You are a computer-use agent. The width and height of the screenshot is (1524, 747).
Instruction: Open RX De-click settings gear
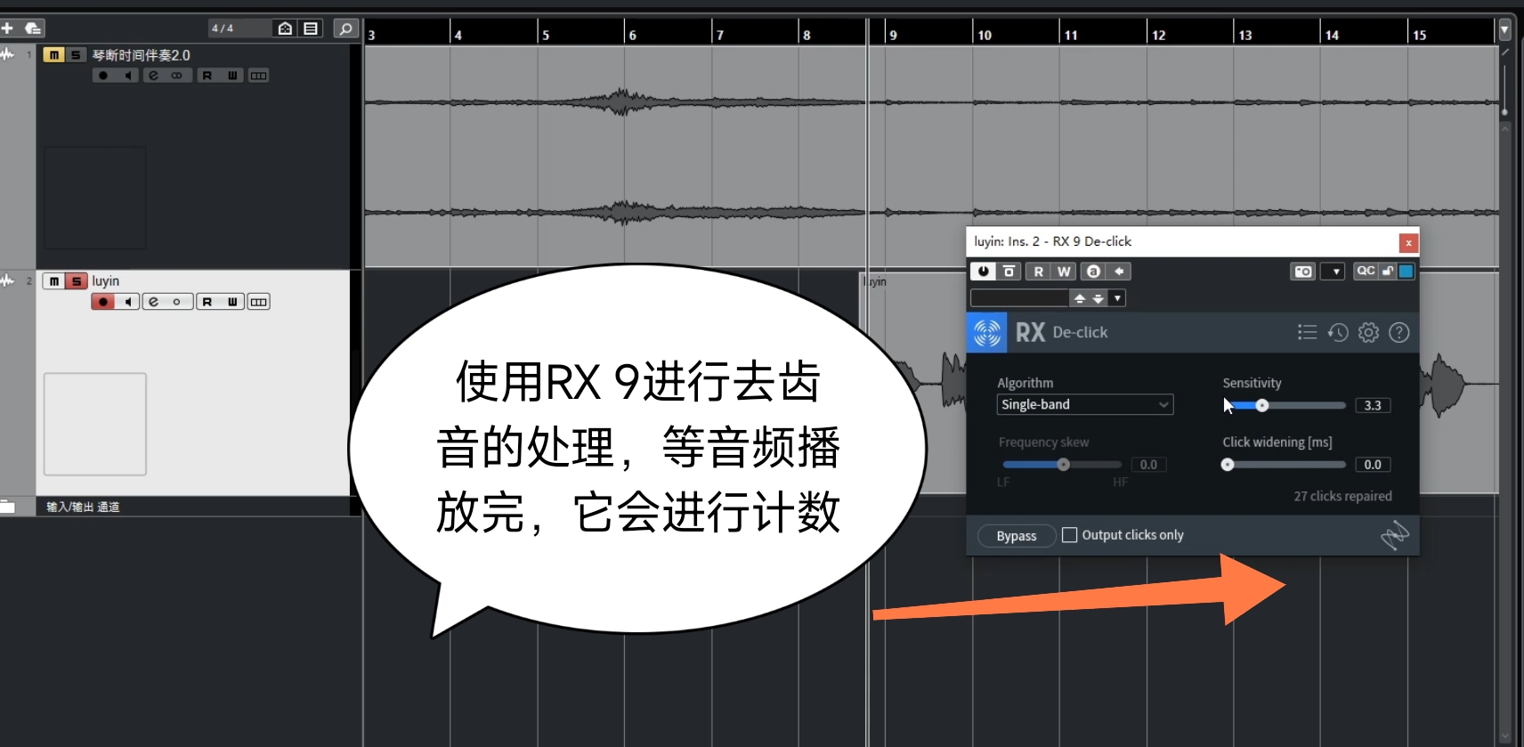click(x=1368, y=332)
